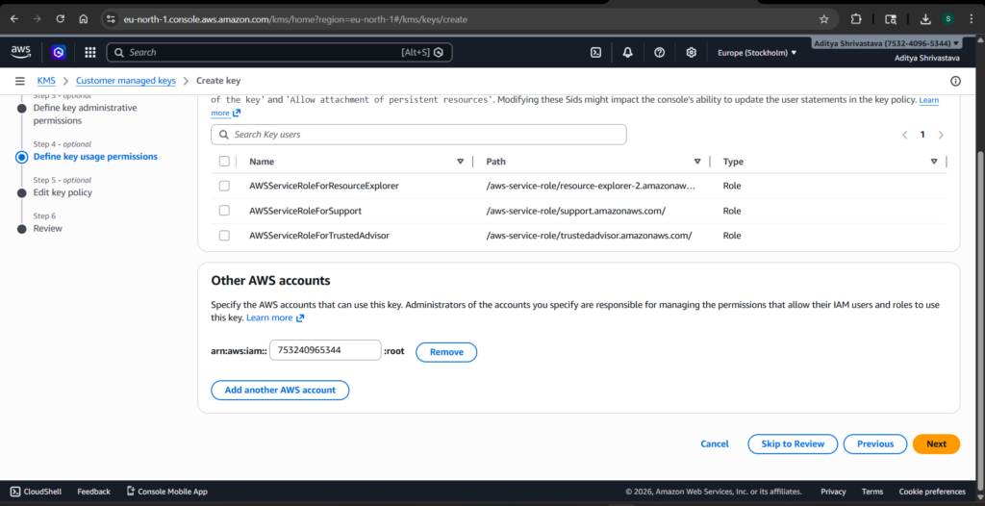Open the notifications bell icon
This screenshot has height=506, width=985.
627,53
